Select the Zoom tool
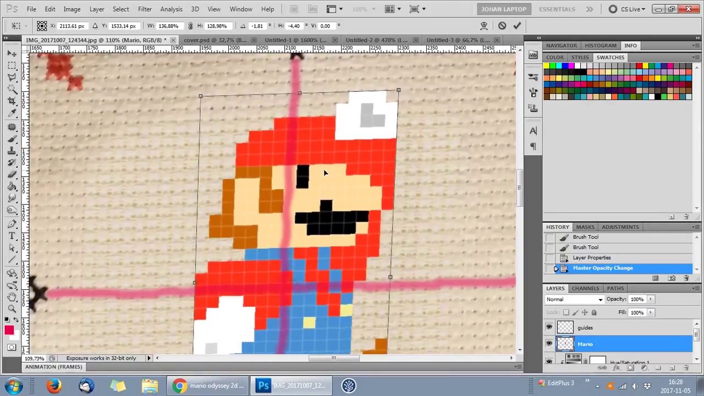The height and width of the screenshot is (396, 704). coord(12,309)
